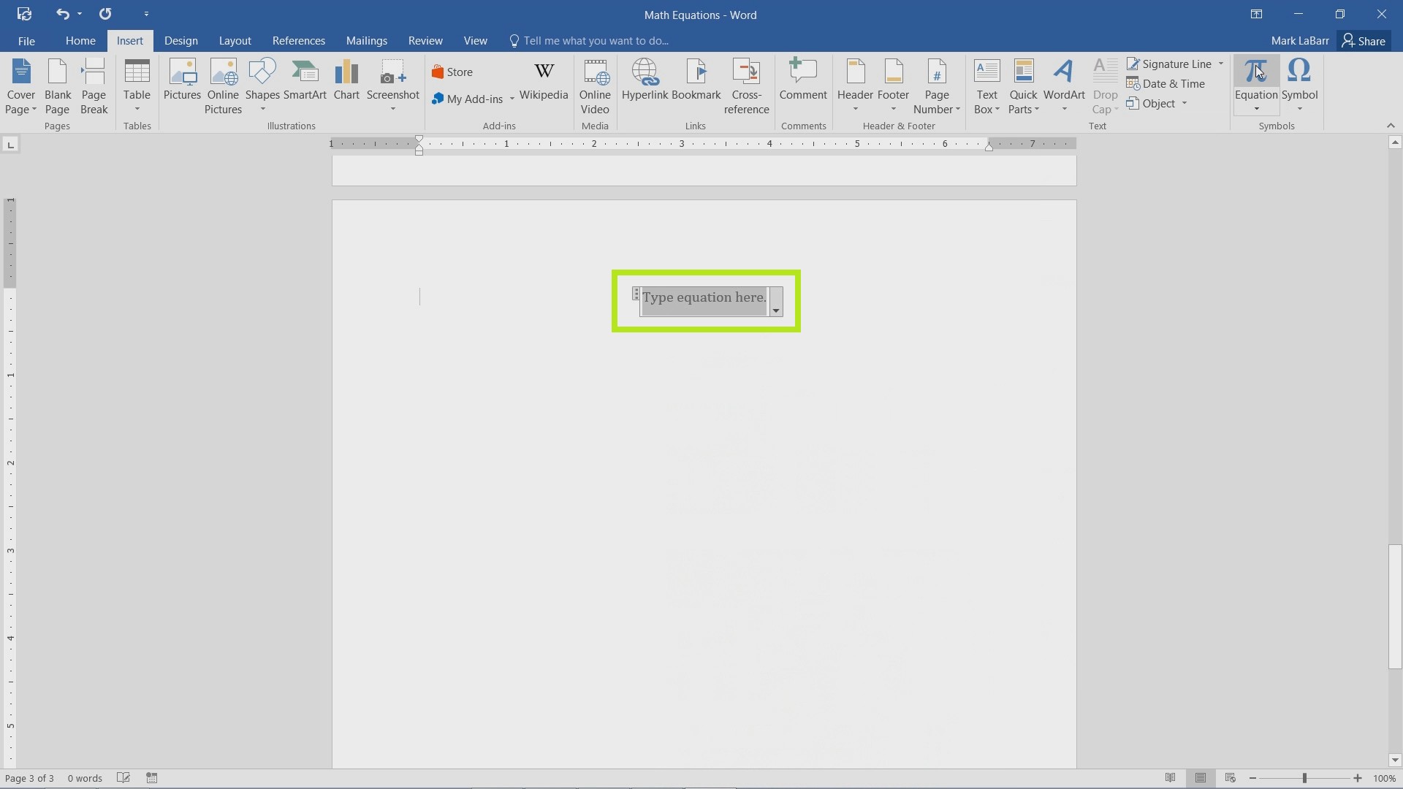Click the Insert tab
Screen dimensions: 1403x789
coord(130,40)
